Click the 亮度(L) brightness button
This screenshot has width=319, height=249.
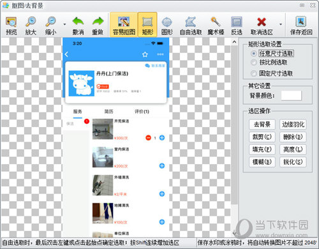293,149
